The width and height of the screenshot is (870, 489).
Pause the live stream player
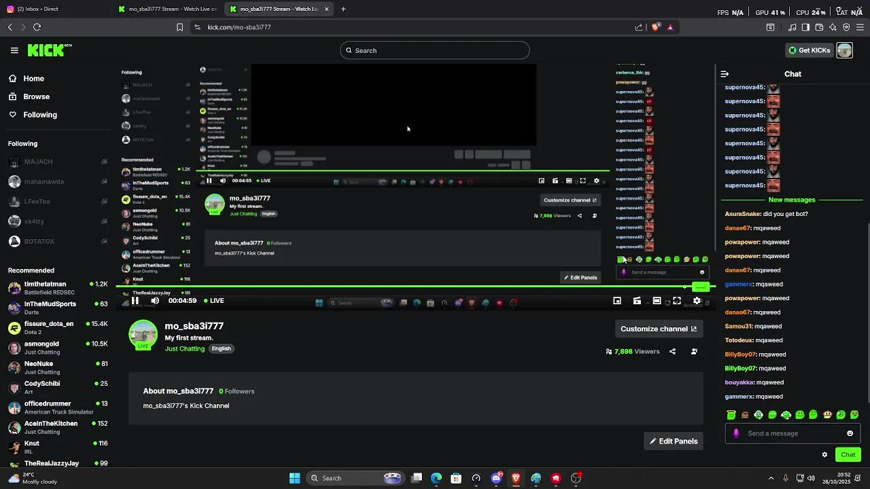(x=135, y=301)
